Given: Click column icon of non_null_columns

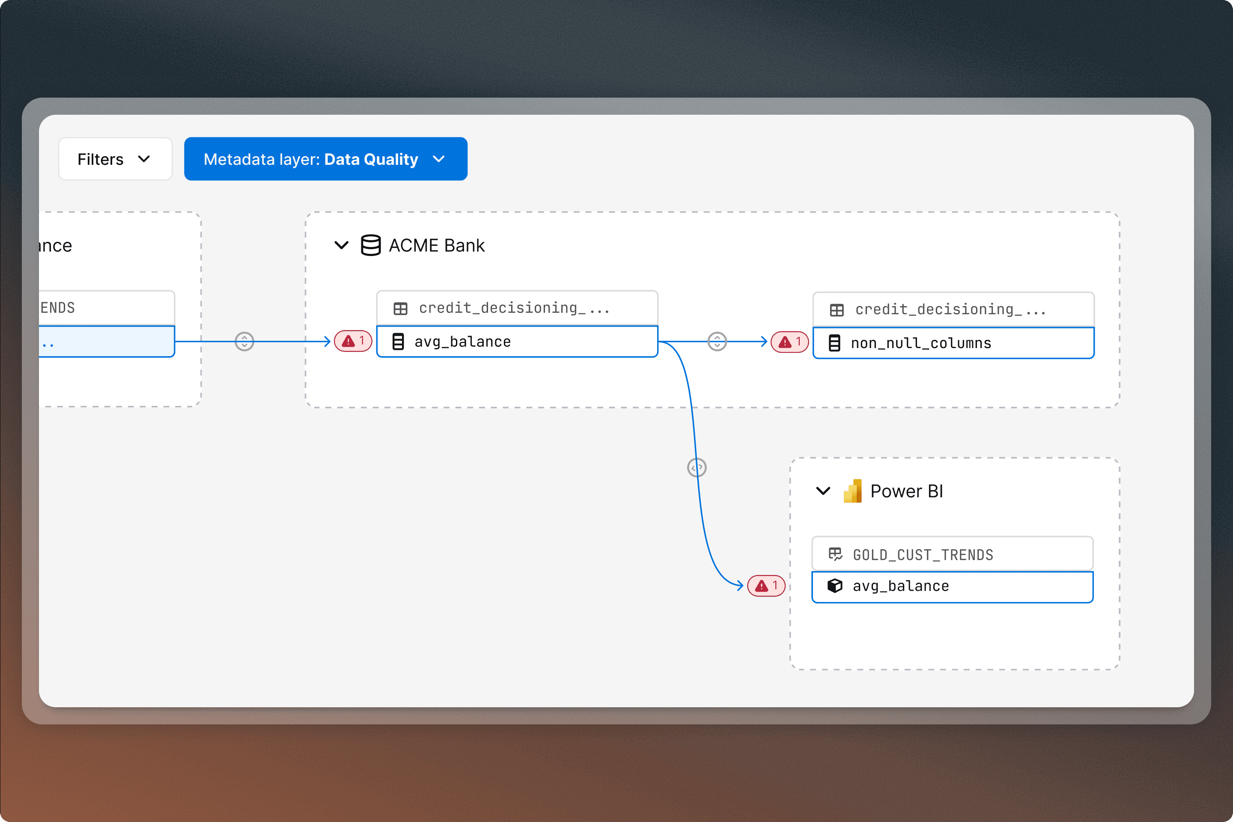Looking at the screenshot, I should (x=834, y=343).
